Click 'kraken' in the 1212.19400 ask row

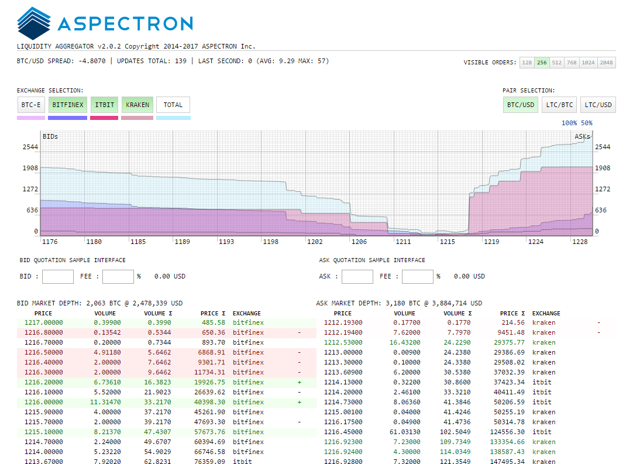coord(543,333)
